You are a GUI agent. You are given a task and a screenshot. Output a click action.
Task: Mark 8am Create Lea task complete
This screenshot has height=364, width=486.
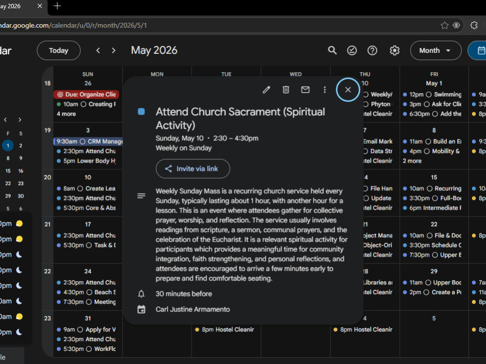coord(80,188)
